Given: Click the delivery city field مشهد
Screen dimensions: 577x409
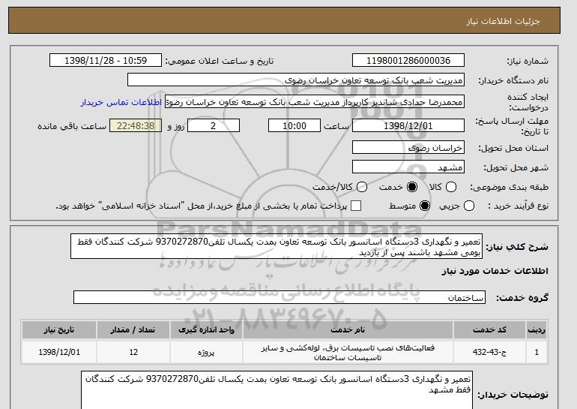Looking at the screenshot, I should [408, 167].
